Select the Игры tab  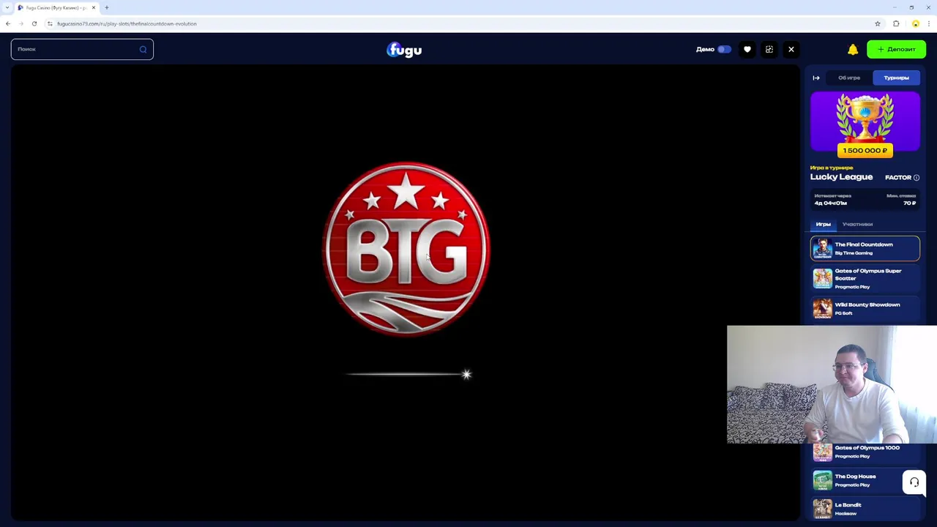tap(824, 224)
